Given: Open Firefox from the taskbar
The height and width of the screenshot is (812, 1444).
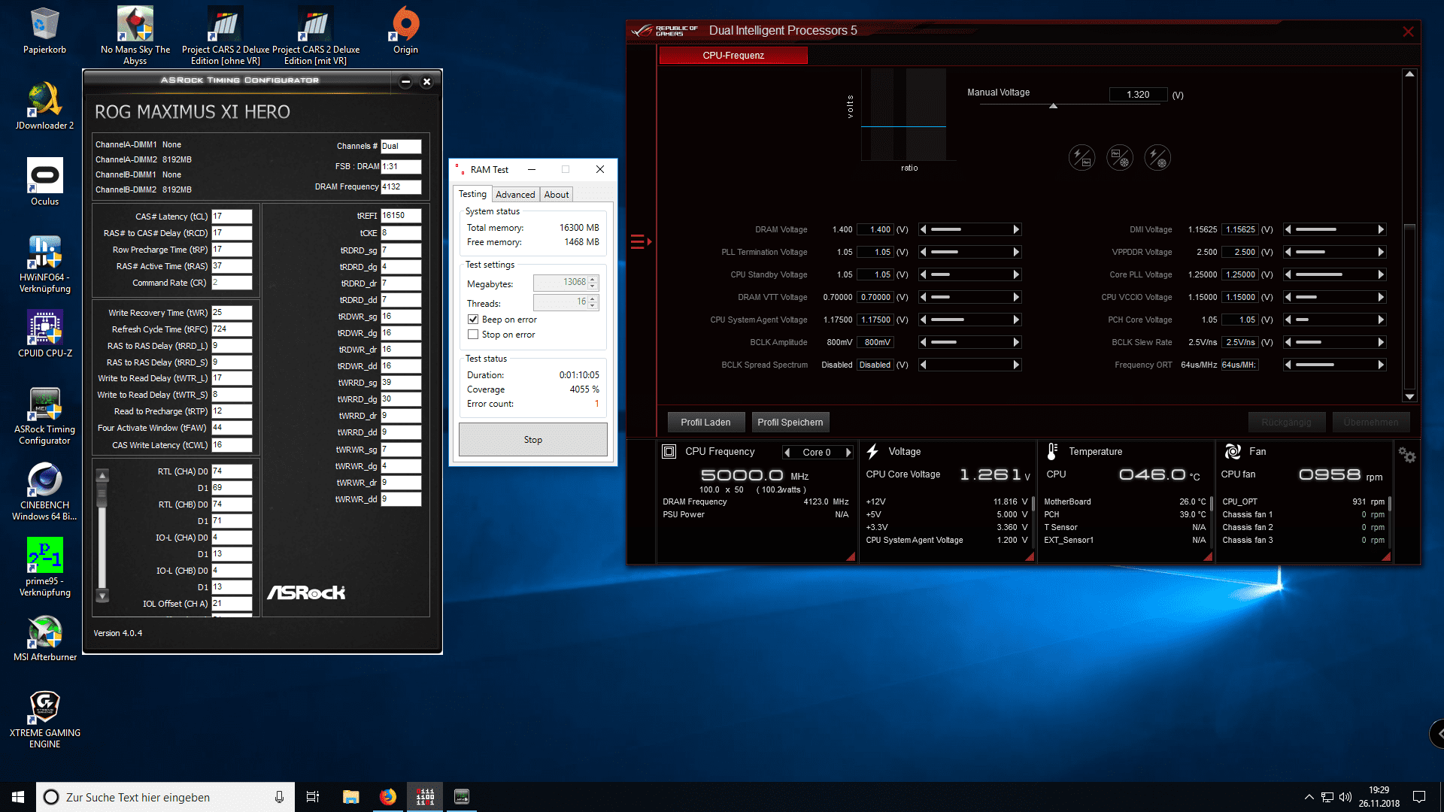Looking at the screenshot, I should (388, 797).
